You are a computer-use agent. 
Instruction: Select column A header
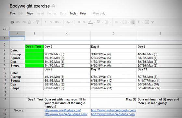coord(17,33)
